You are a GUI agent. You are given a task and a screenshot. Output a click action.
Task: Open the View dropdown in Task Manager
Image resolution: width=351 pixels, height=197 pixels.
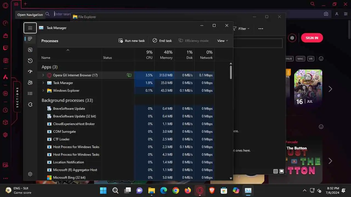[222, 40]
